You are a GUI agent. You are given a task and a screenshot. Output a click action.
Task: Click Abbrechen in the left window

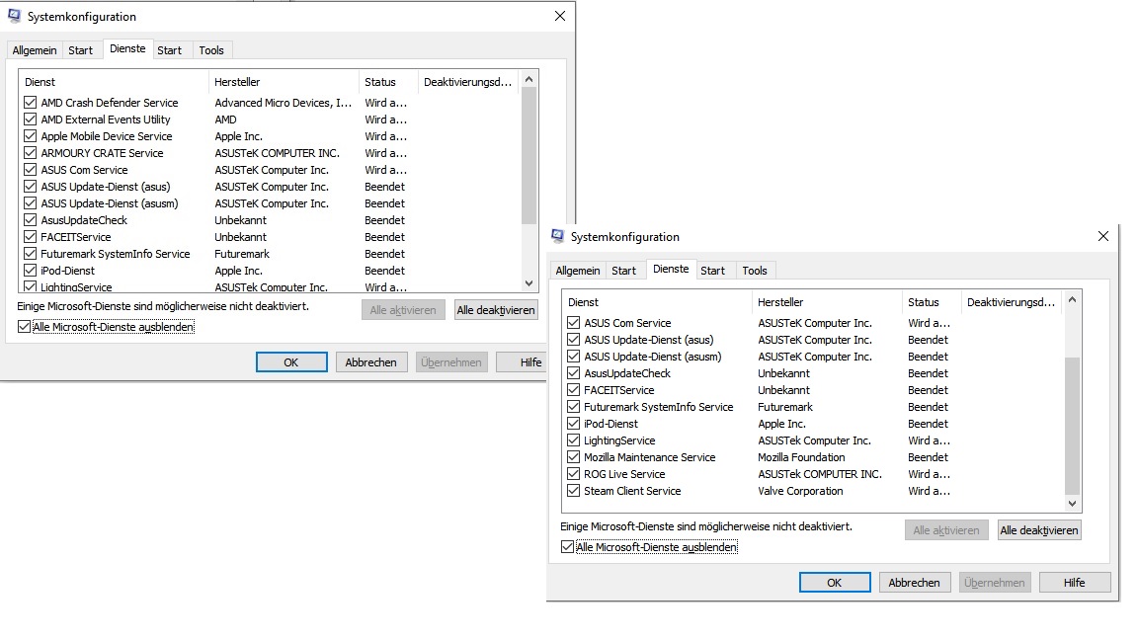[370, 362]
